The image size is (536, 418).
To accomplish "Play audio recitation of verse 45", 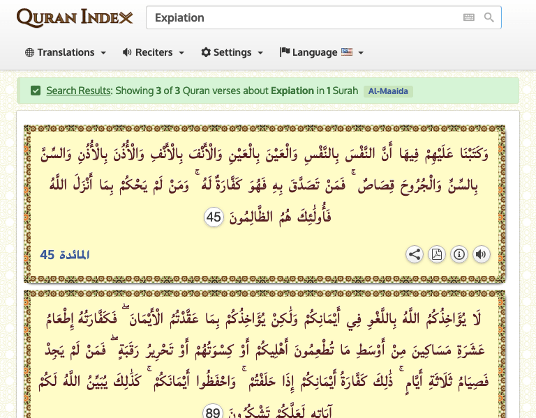I will (x=482, y=254).
